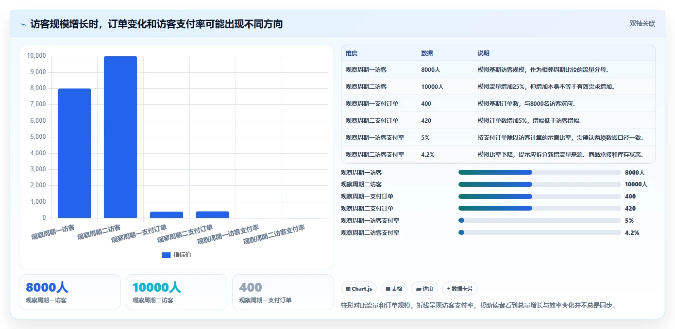Click the x-axis label 观察周期二访客支付率
This screenshot has height=329, width=675.
[274, 234]
